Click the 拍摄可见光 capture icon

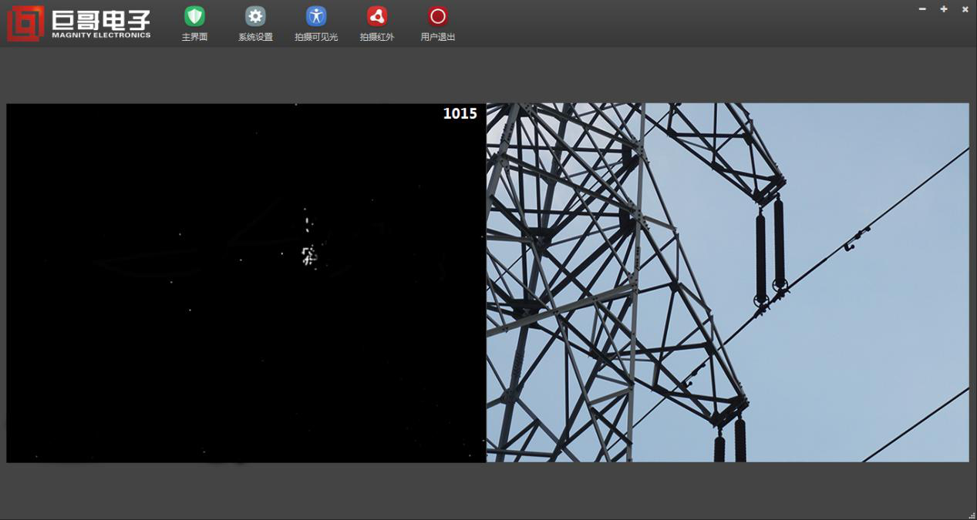coord(316,16)
